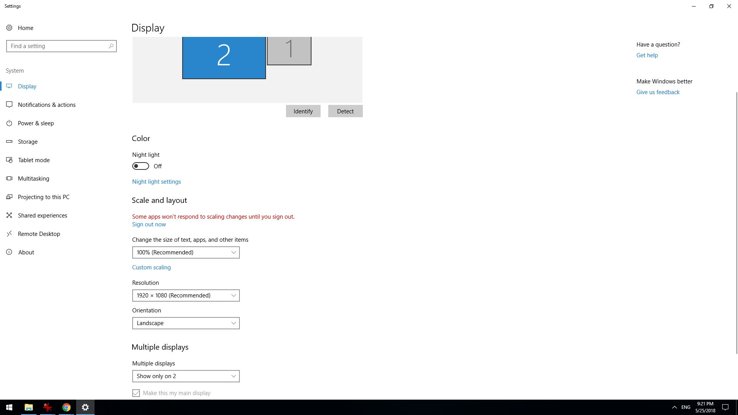Expand the Orientation dropdown selector
738x415 pixels.
186,323
